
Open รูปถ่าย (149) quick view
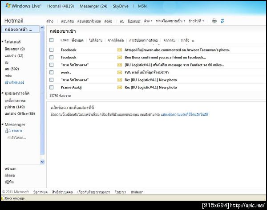point(15,107)
